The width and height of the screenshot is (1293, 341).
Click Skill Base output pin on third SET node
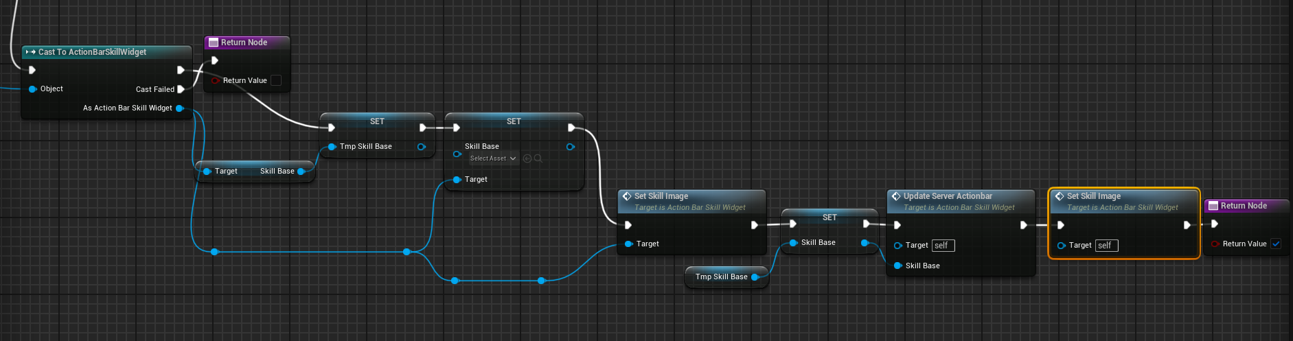(865, 243)
